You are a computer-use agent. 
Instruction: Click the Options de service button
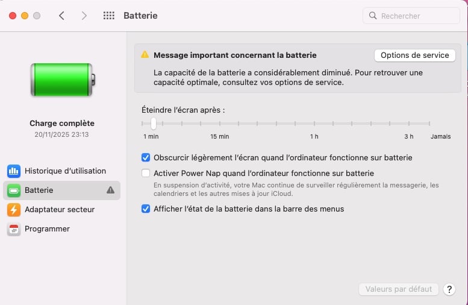(x=414, y=55)
